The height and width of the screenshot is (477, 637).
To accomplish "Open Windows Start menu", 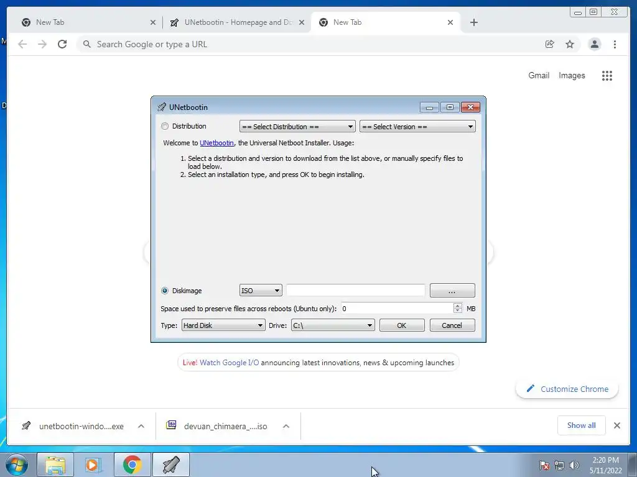I will (x=17, y=465).
